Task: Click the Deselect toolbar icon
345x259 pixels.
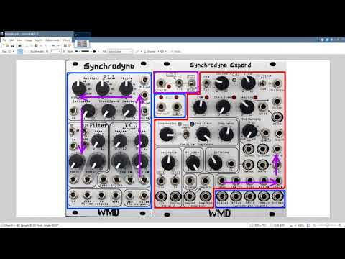Action: 46,45
